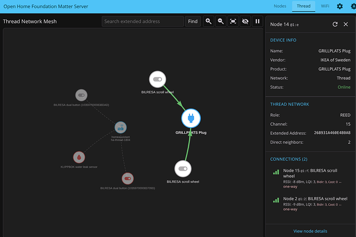Click Node 15 RSSI -8 dBm details line
356x237 pixels.
312,184
